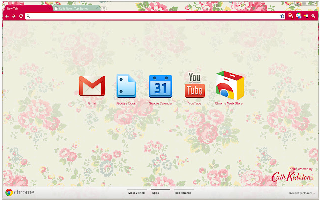This screenshot has width=320, height=200.
Task: Minimize the Chrome window
Action: pyautogui.click(x=299, y=3)
